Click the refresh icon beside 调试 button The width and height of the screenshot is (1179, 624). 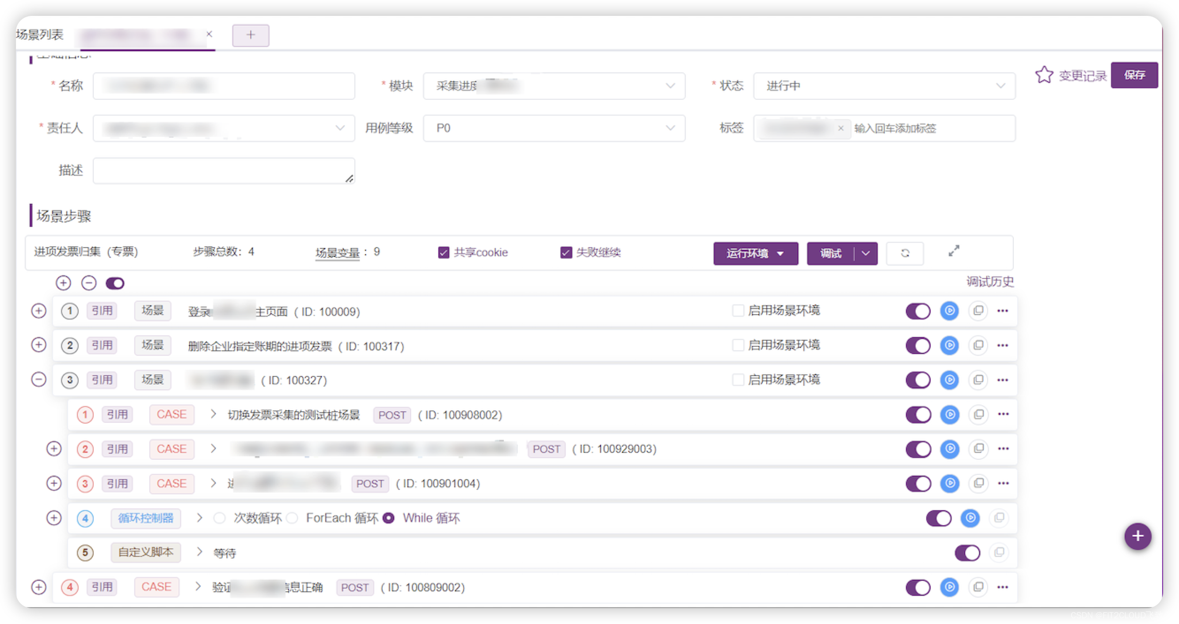coord(905,253)
